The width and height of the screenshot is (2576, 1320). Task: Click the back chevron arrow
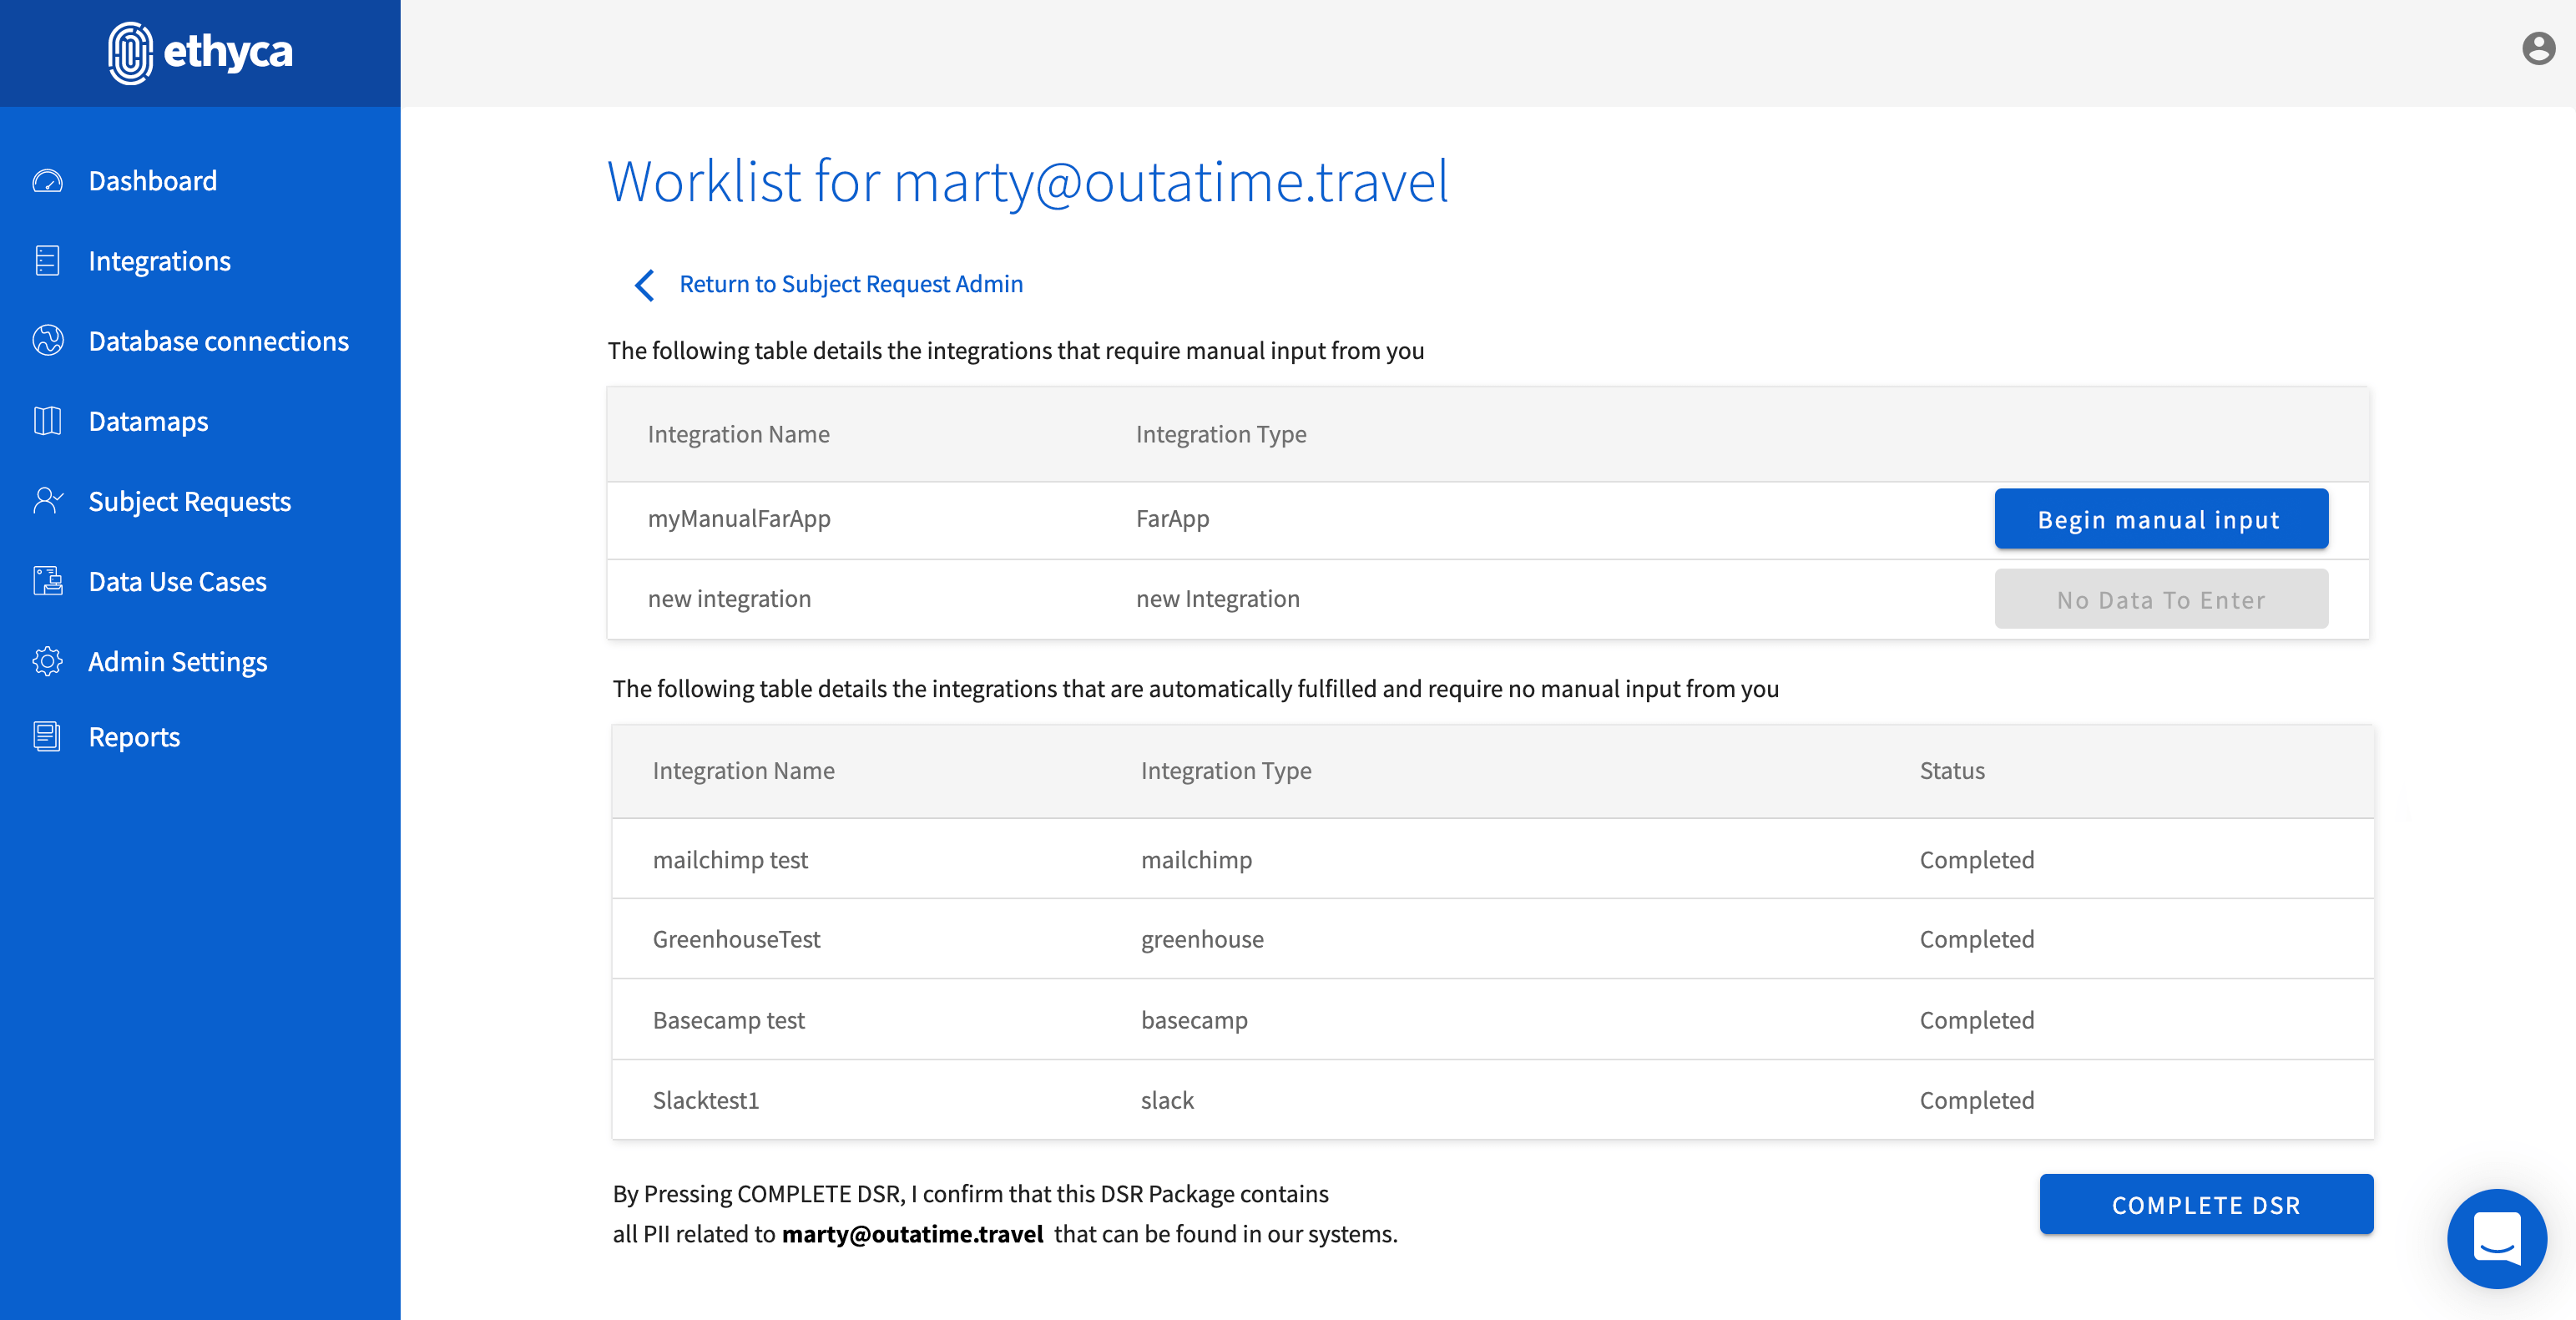click(645, 285)
